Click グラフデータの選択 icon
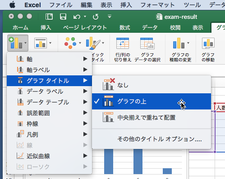This screenshot has width=225, height=179. point(147,44)
